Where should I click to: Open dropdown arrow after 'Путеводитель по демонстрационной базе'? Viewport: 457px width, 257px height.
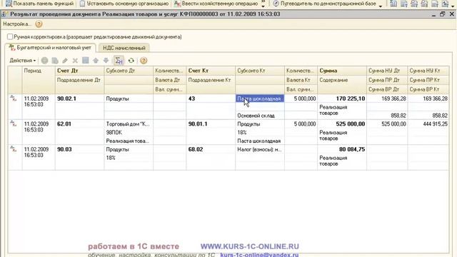coord(381,6)
